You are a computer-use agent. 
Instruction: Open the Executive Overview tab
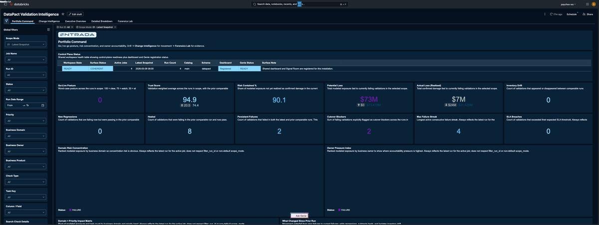click(x=75, y=21)
